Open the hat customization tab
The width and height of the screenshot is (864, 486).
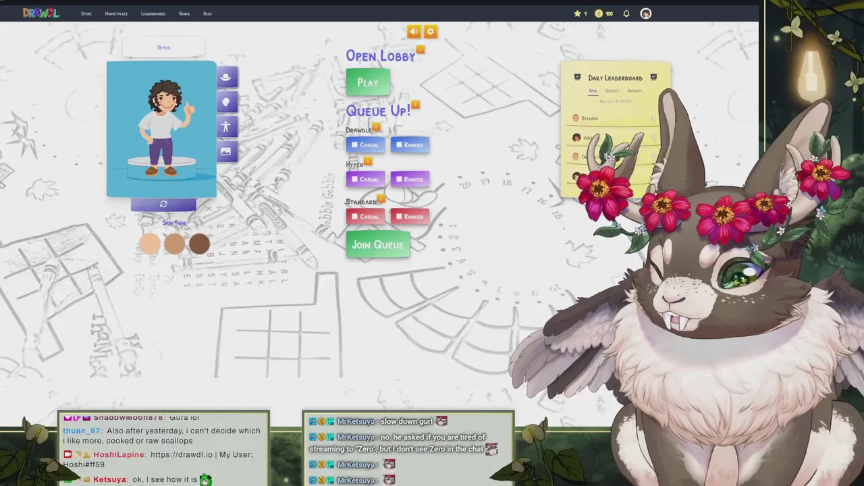point(226,77)
